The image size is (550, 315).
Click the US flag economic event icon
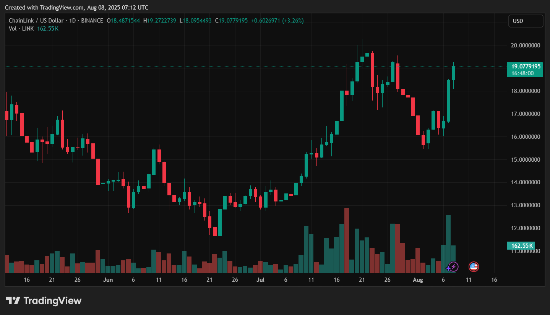(474, 266)
